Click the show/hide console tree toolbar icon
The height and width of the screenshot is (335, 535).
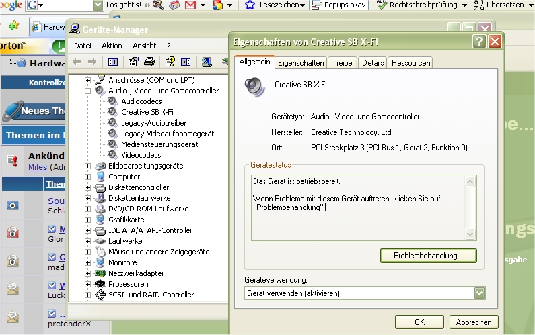112,62
